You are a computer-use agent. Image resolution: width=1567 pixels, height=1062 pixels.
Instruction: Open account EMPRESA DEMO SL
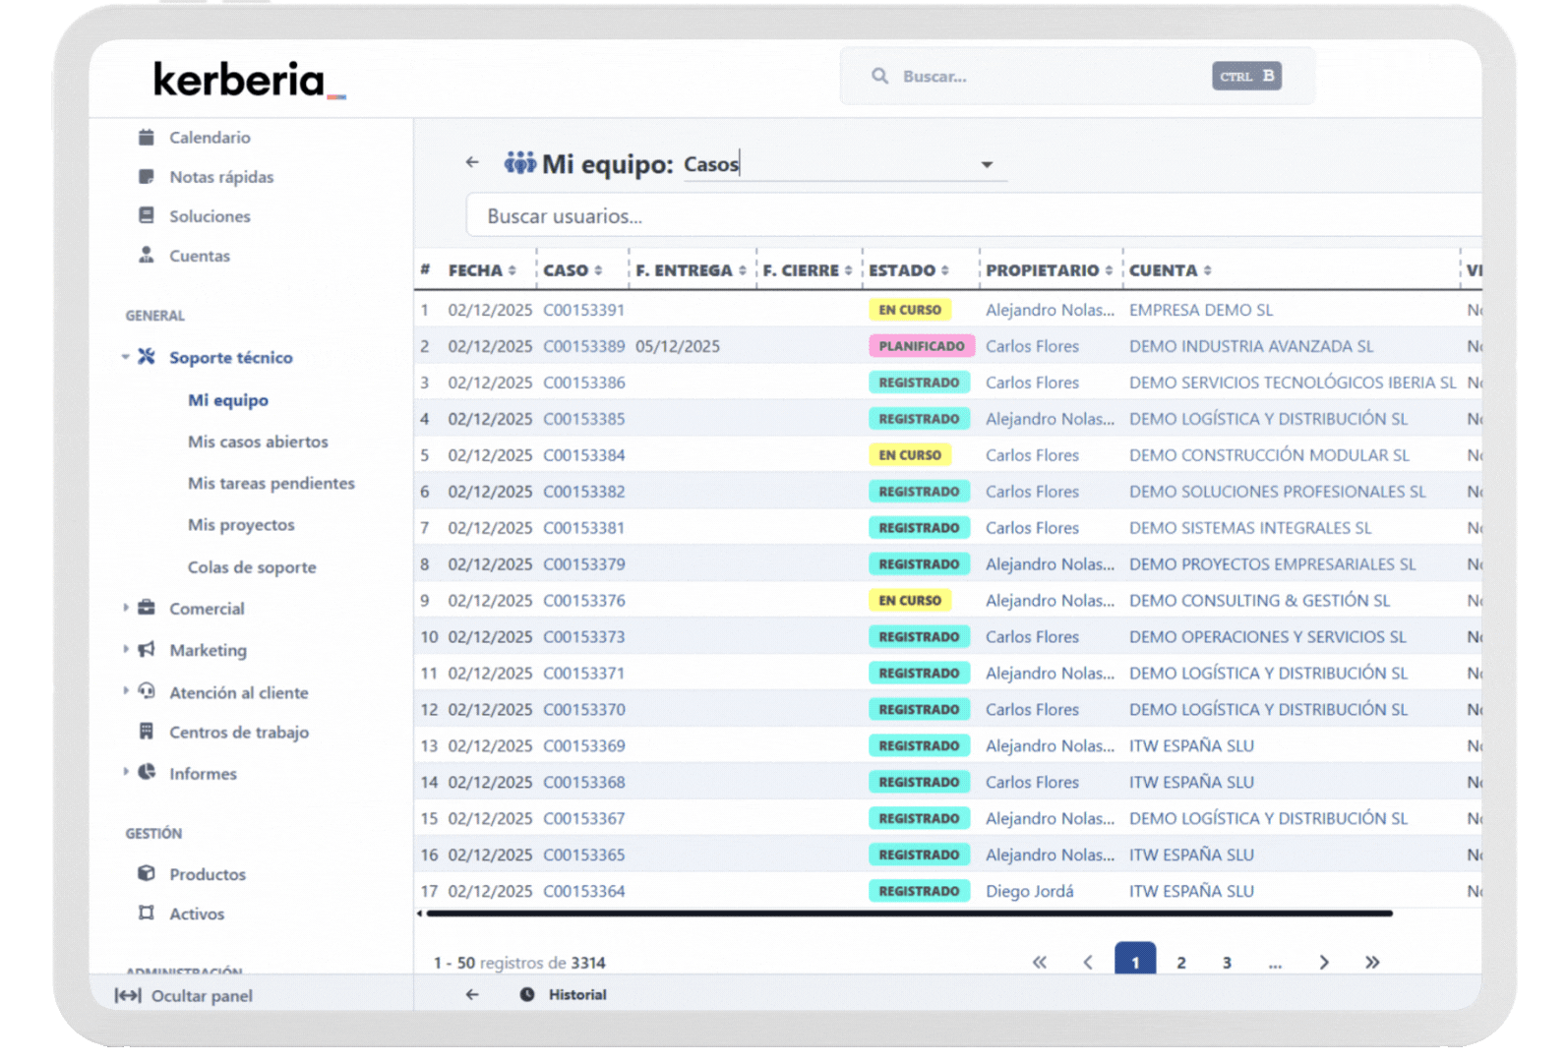coord(1201,310)
